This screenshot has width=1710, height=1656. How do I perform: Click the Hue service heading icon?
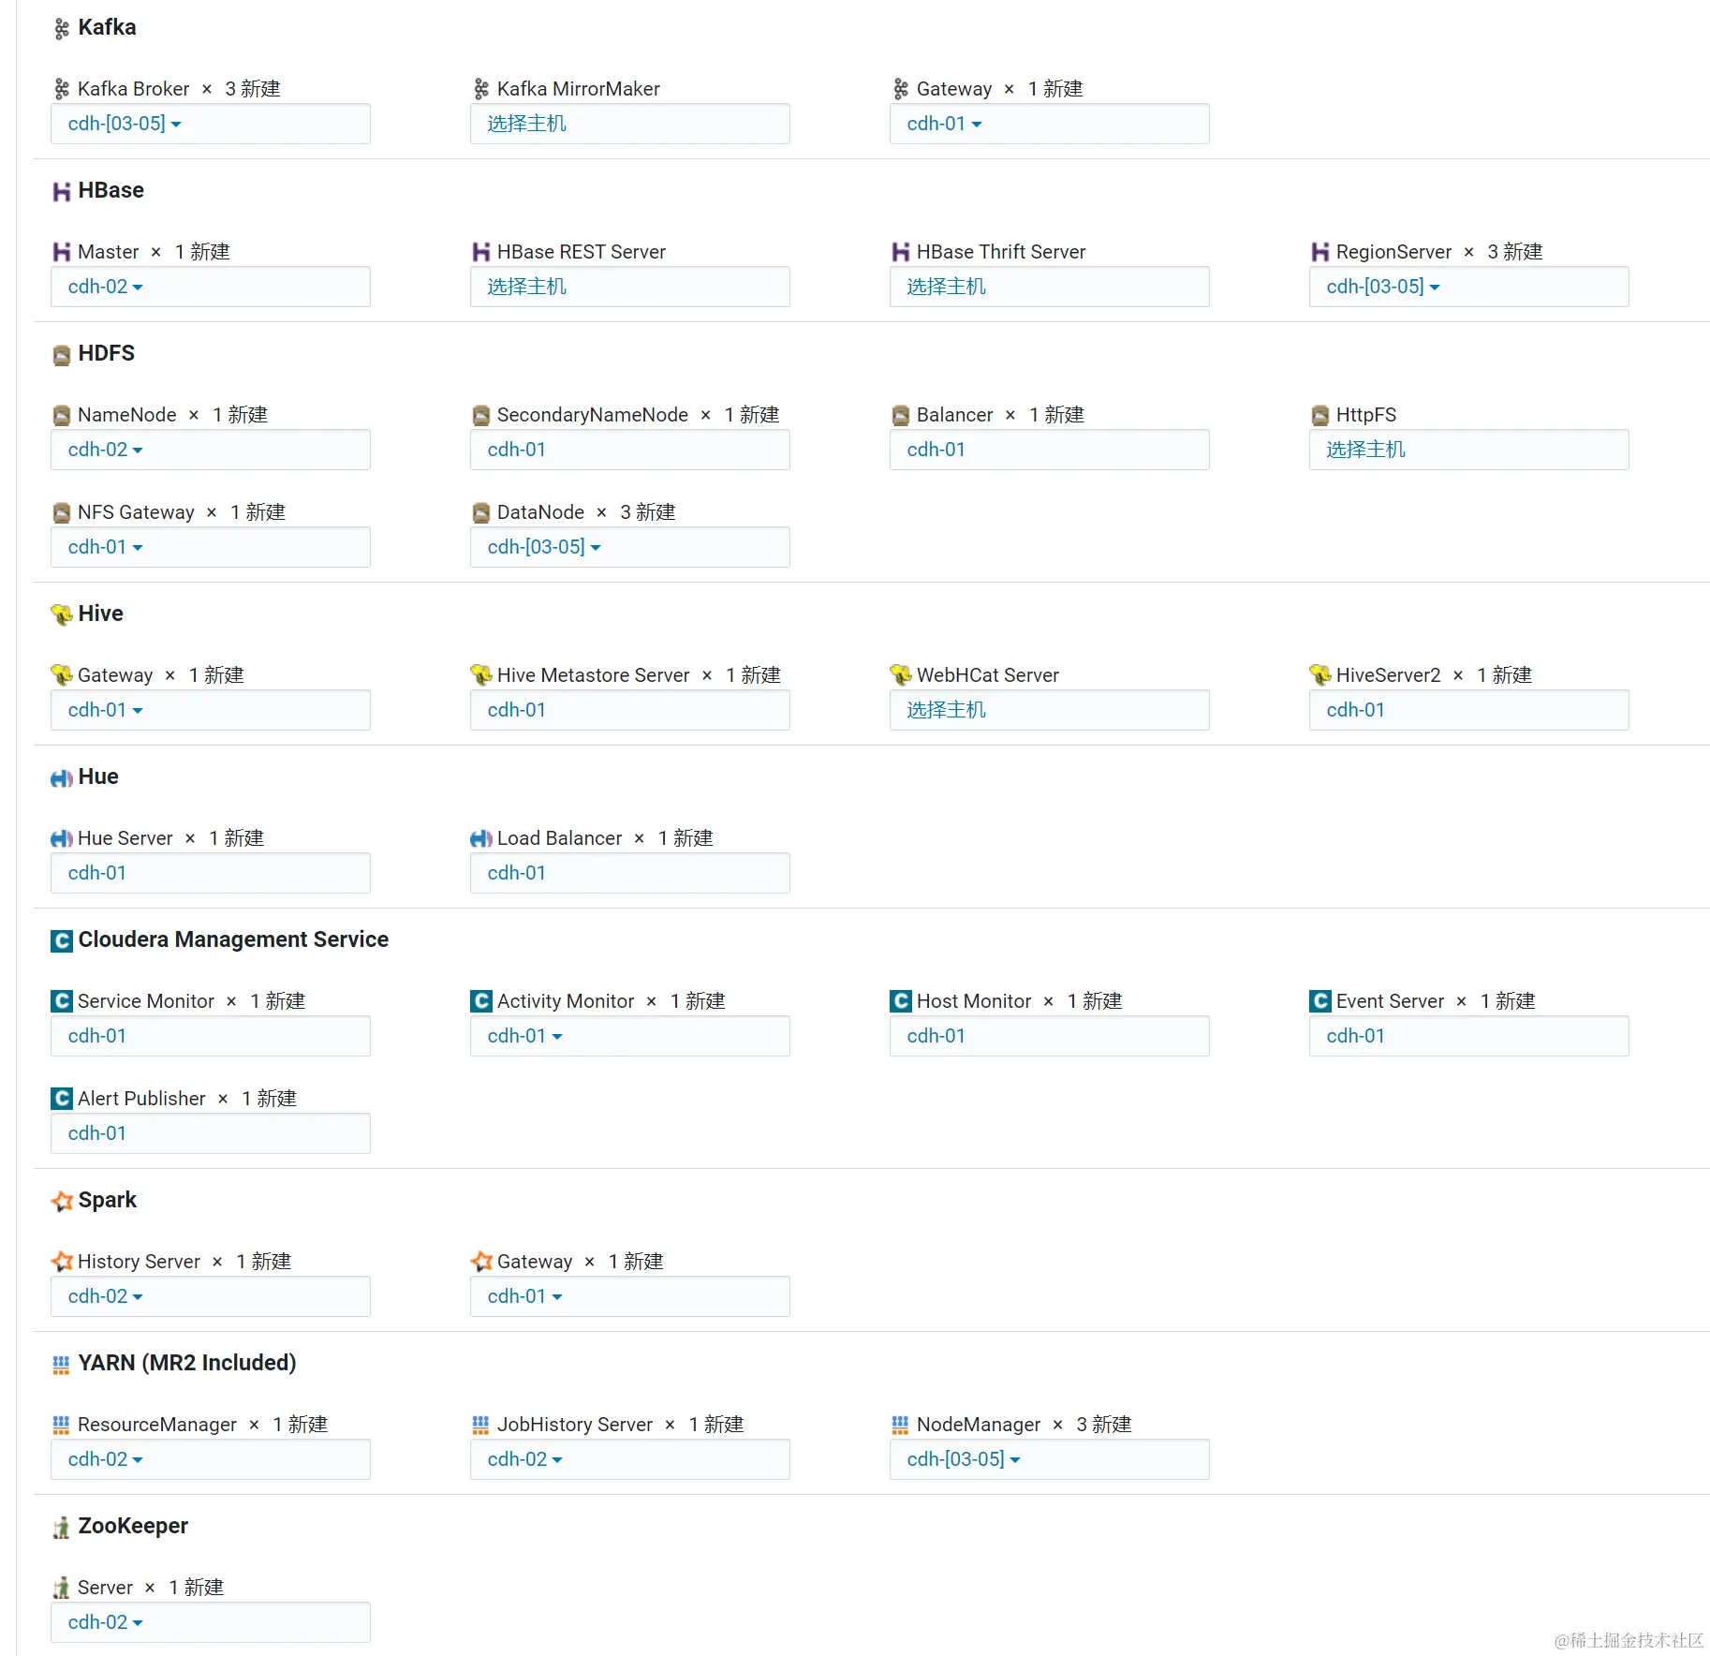(x=62, y=777)
